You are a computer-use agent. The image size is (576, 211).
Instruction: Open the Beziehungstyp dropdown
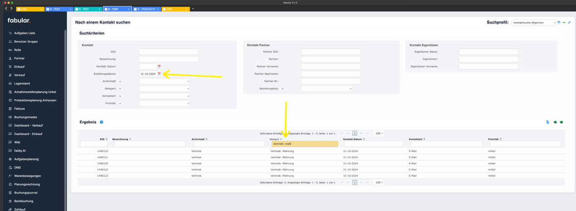327,89
